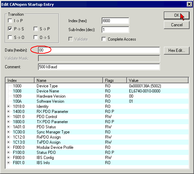
Task: Select the RxPDO Assign row name
Action: (x=49, y=137)
